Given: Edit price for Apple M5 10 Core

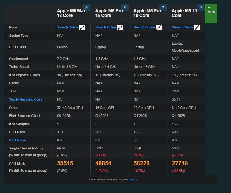Looking at the screenshot, I should point(197,28).
